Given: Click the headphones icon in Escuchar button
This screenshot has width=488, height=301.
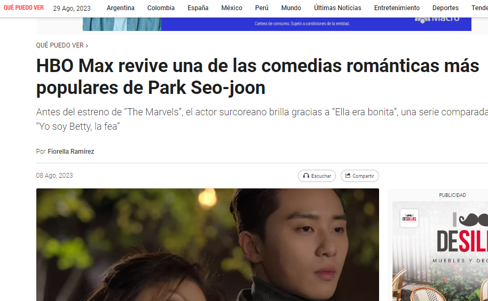Looking at the screenshot, I should (306, 176).
